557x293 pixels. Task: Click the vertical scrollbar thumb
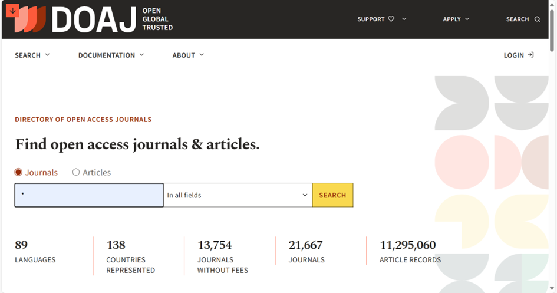pyautogui.click(x=552, y=30)
